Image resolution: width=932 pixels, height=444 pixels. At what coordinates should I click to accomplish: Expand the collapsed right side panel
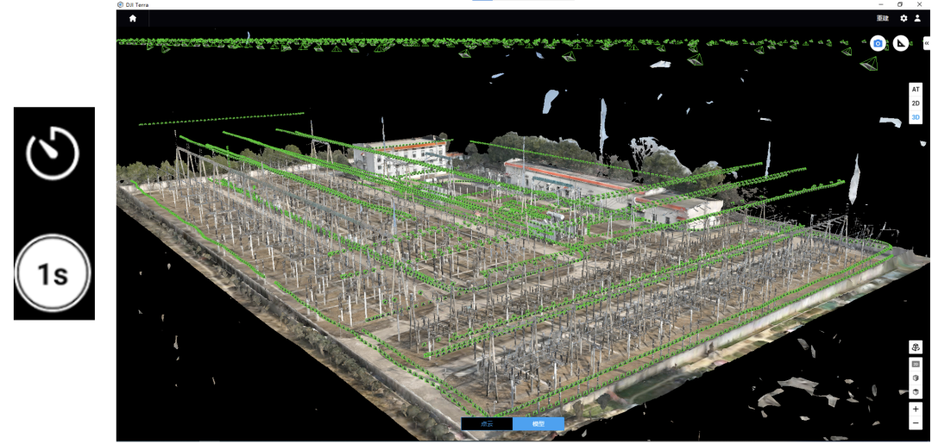click(927, 43)
